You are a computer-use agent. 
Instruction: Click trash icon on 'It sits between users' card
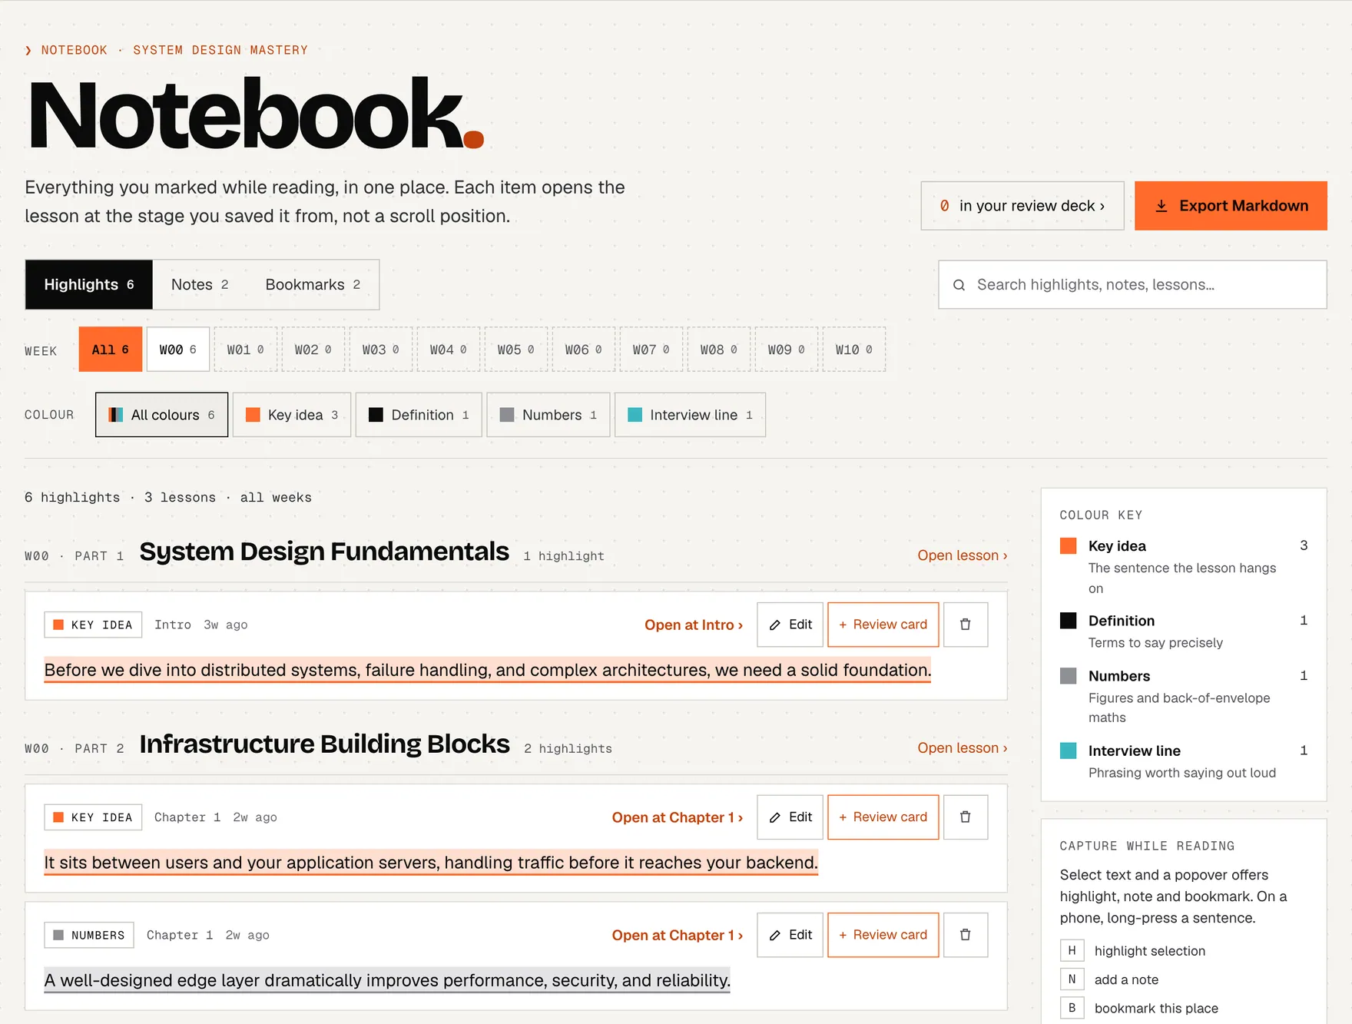965,817
